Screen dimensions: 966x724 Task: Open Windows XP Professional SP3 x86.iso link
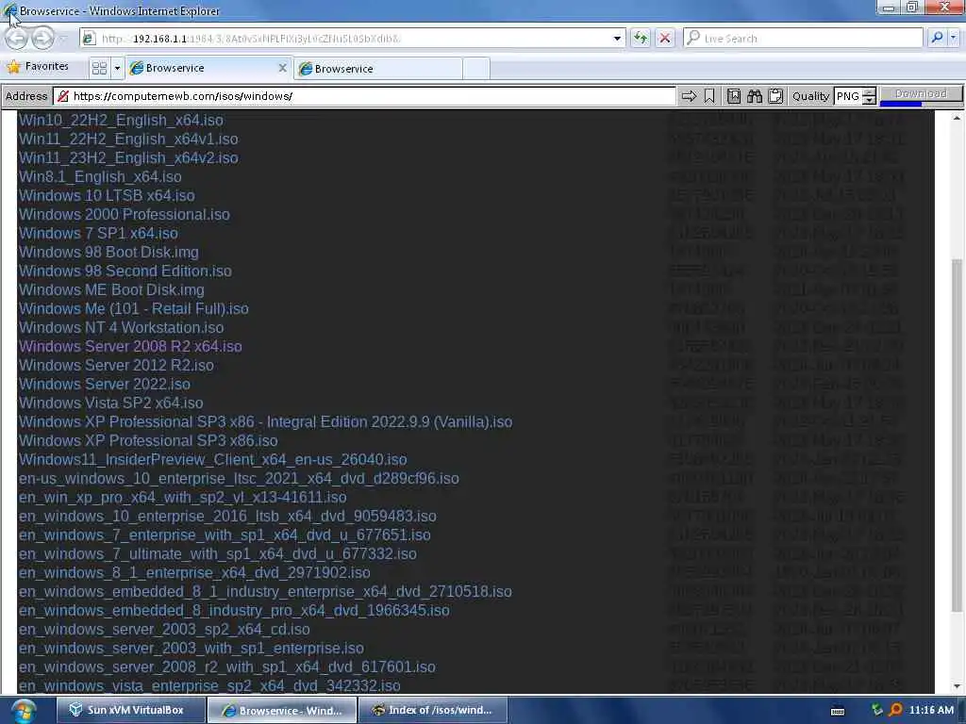(x=148, y=441)
